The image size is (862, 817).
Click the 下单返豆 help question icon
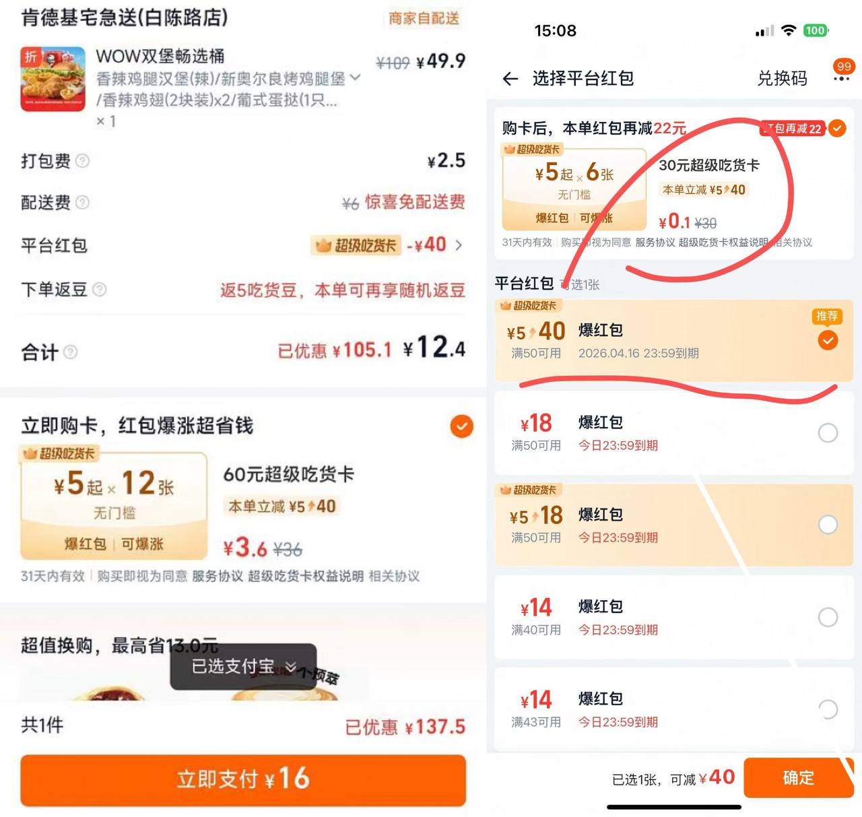tap(99, 290)
